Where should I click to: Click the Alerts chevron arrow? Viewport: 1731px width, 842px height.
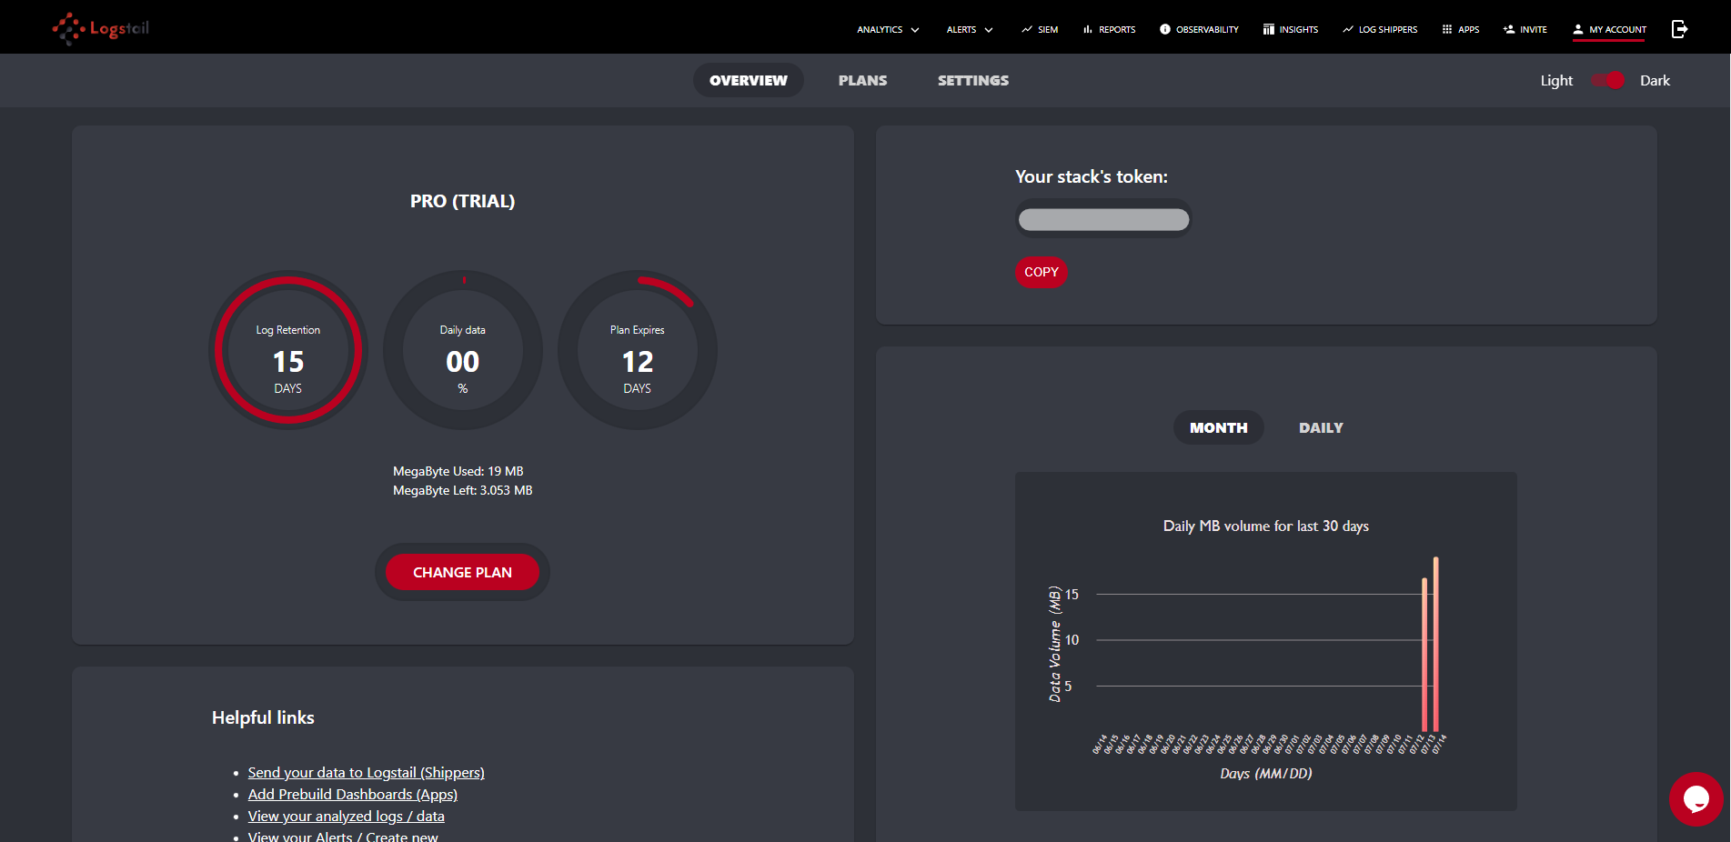(989, 30)
